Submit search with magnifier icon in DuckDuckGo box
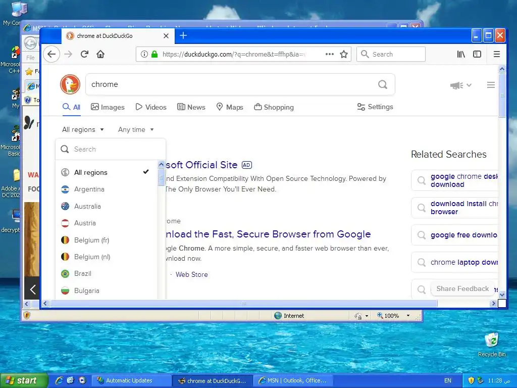Viewport: 517px width, 388px height. (383, 84)
